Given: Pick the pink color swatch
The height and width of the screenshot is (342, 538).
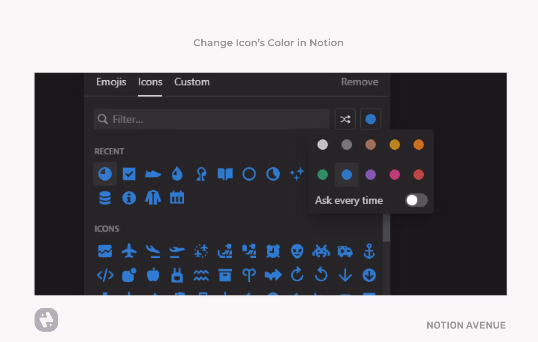Looking at the screenshot, I should coord(395,175).
